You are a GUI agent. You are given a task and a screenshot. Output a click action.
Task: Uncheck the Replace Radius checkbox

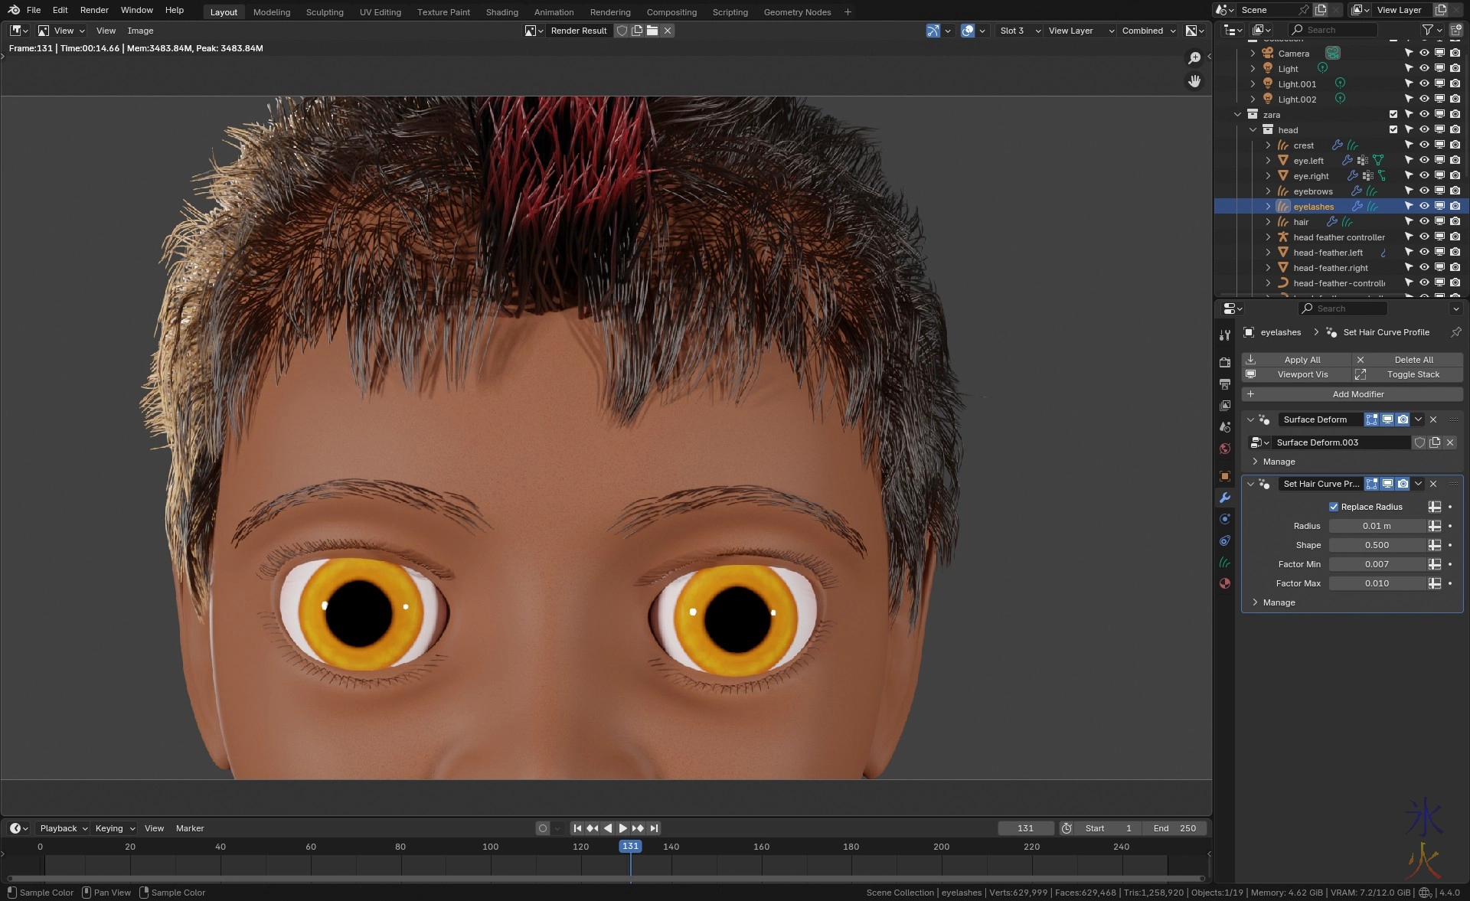click(x=1334, y=507)
